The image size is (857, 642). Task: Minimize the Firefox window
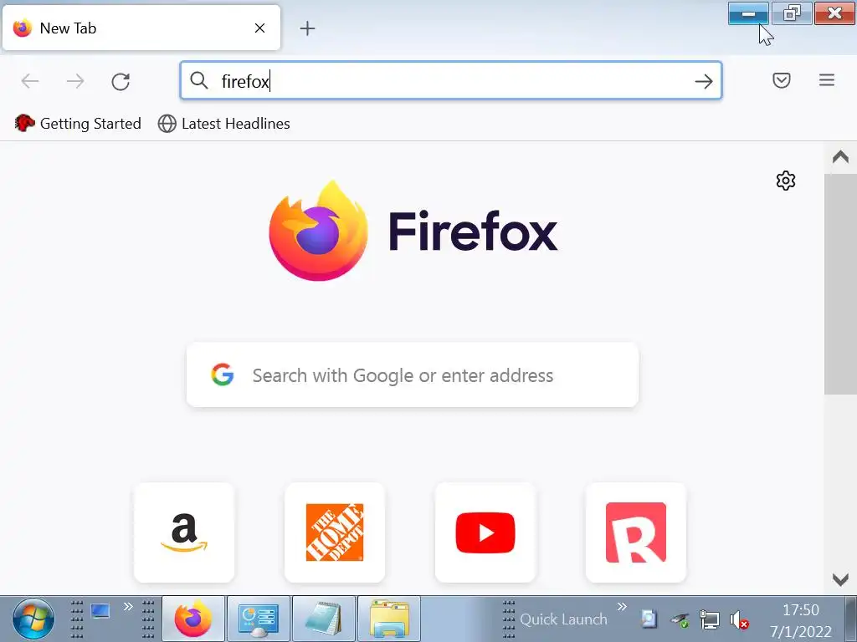click(749, 13)
